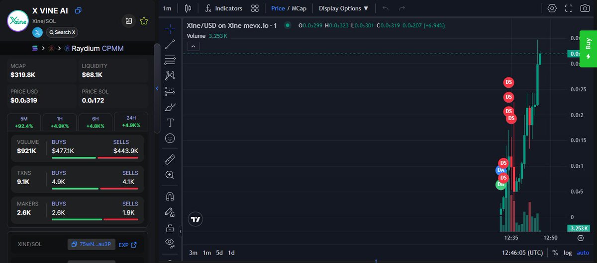597x263 pixels.
Task: Activate the zoom in tool
Action: (170, 175)
